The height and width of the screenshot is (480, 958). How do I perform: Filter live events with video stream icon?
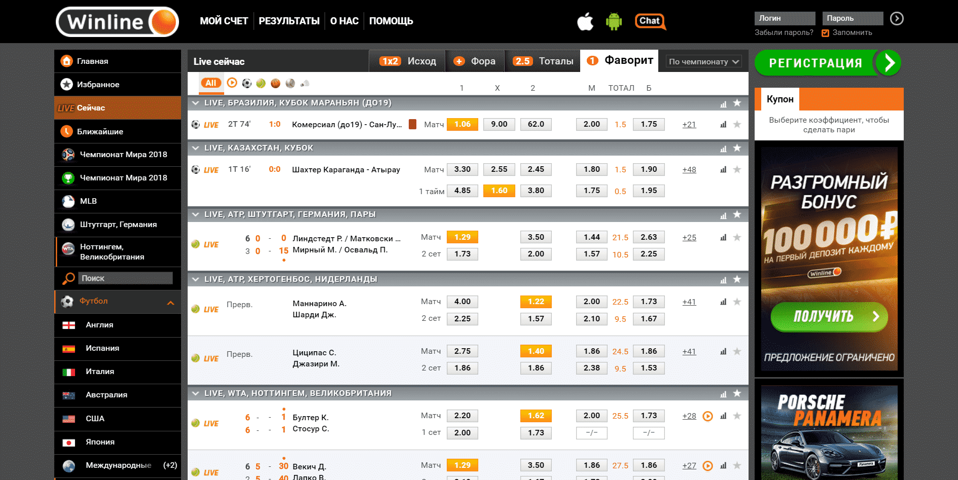tap(232, 83)
